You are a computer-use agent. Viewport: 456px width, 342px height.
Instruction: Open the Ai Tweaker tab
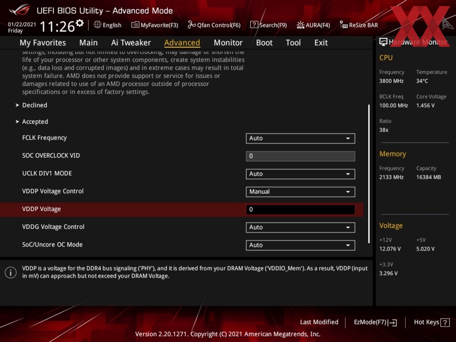(x=131, y=43)
